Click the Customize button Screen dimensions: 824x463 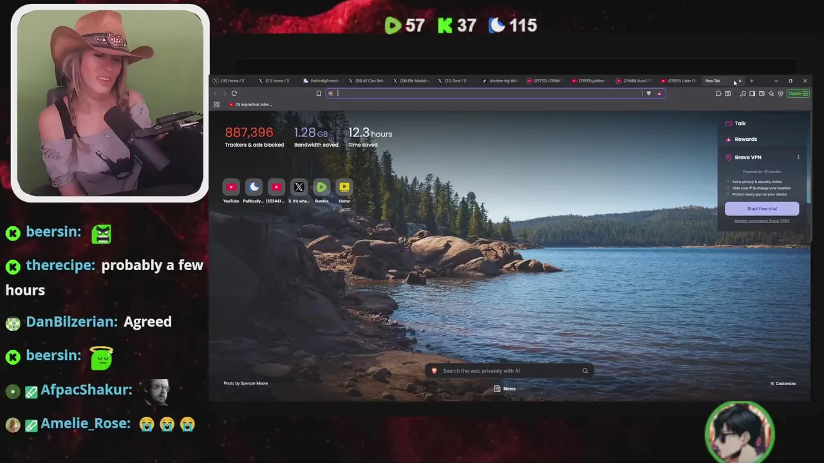click(783, 383)
